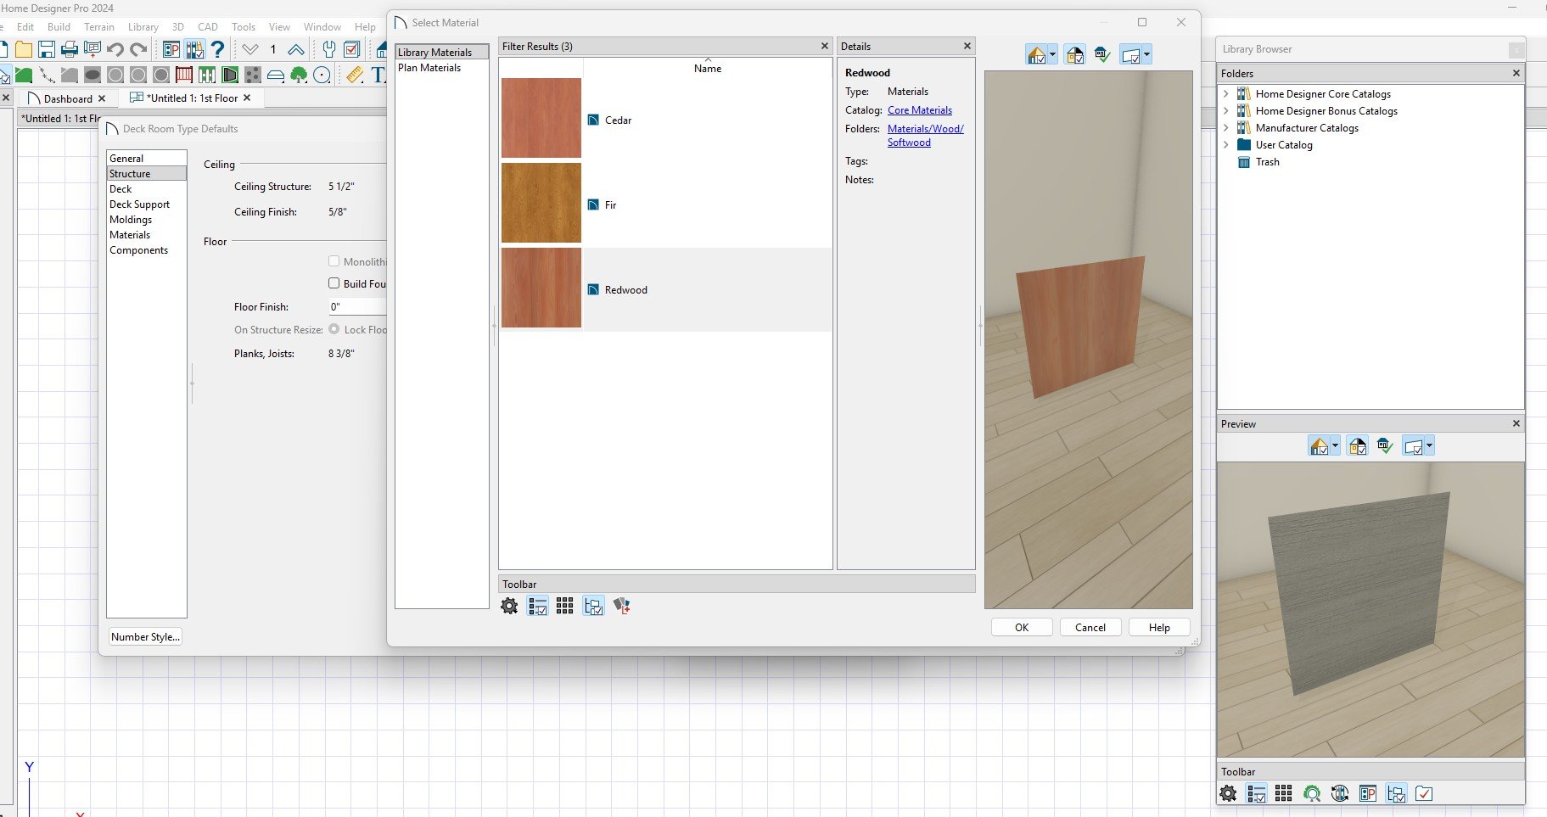Expand Home Designer Core Catalogs folder
The width and height of the screenshot is (1547, 817).
click(1225, 94)
